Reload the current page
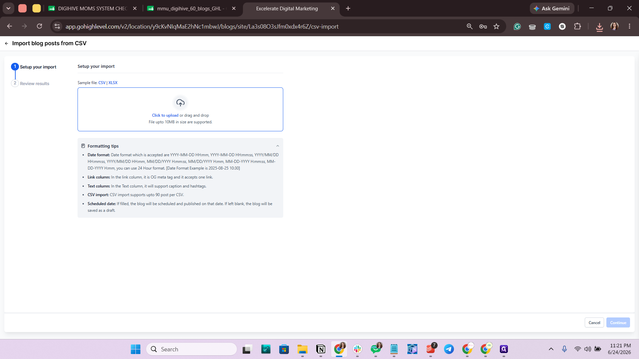 pyautogui.click(x=39, y=26)
